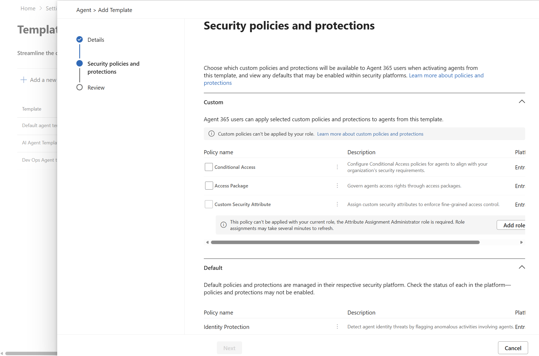The width and height of the screenshot is (539, 356).
Task: Open the more options dots for Access Package
Action: (x=337, y=186)
